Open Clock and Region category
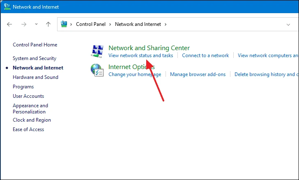Viewport: 299px width, 180px height. [x=32, y=120]
